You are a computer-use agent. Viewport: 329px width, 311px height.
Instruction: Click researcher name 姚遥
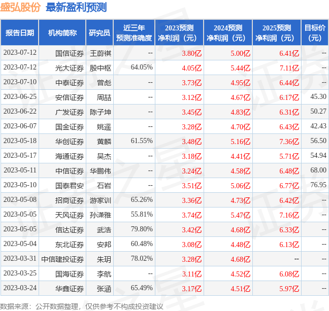pyautogui.click(x=104, y=127)
